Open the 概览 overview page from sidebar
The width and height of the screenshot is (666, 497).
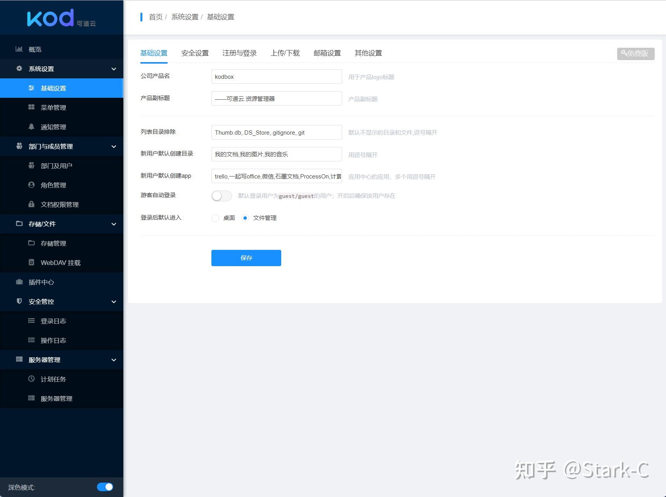tap(35, 49)
